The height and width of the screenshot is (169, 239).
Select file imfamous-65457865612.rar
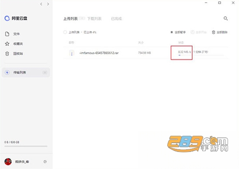click(99, 53)
